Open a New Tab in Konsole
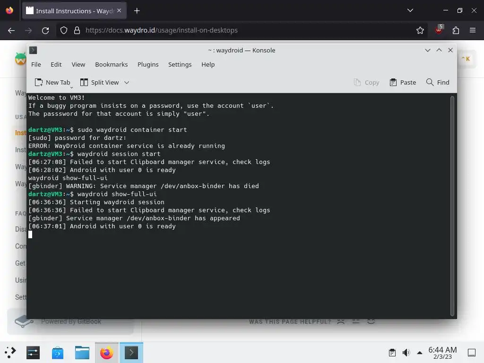Viewport: 484px width, 363px height. pos(52,82)
